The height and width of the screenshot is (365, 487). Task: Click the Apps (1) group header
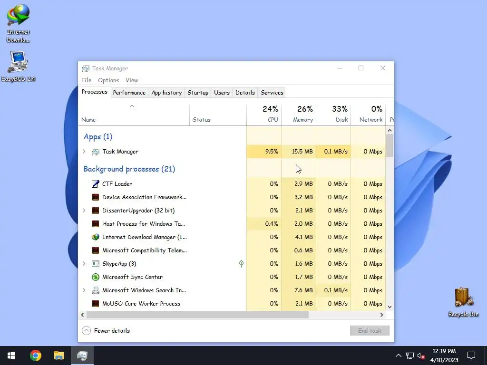coord(98,137)
